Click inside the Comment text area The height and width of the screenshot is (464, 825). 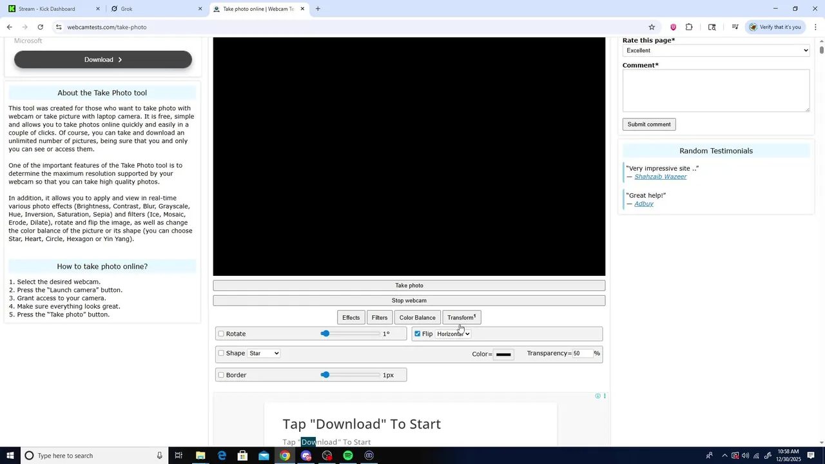click(716, 91)
